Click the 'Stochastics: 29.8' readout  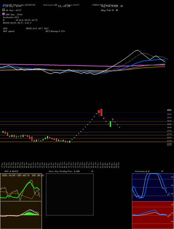click(11, 17)
